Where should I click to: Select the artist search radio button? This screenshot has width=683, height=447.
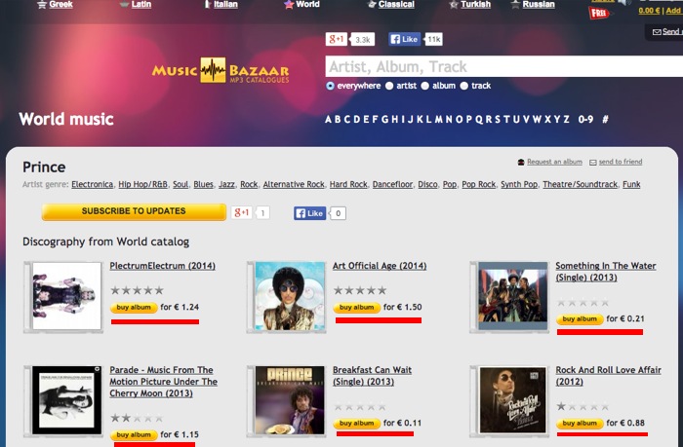pyautogui.click(x=389, y=86)
